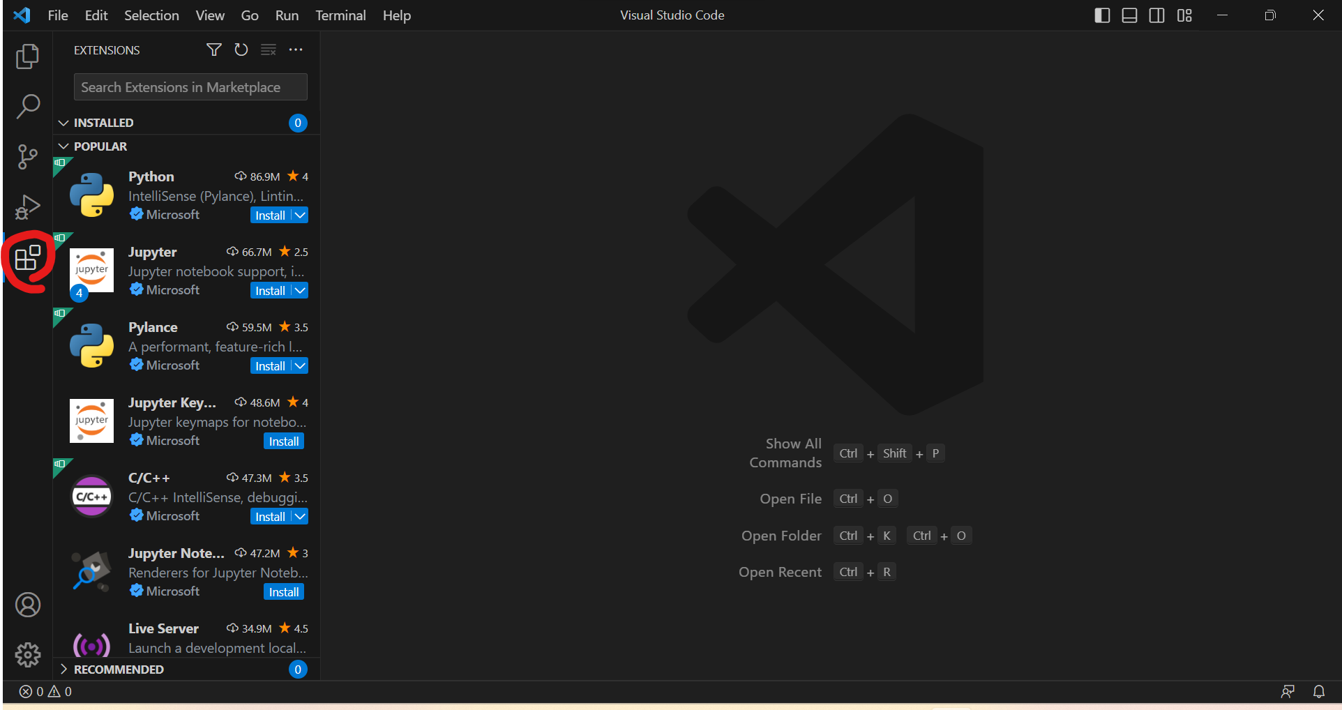Open Python Install dropdown arrow

click(x=300, y=215)
